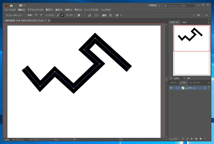This screenshot has width=214, height=144.
Task: Click the create new sublayer icon
Action: tap(196, 139)
